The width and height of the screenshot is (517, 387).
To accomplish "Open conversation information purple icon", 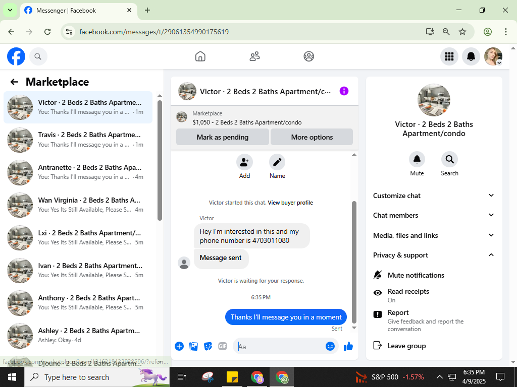I will 344,91.
